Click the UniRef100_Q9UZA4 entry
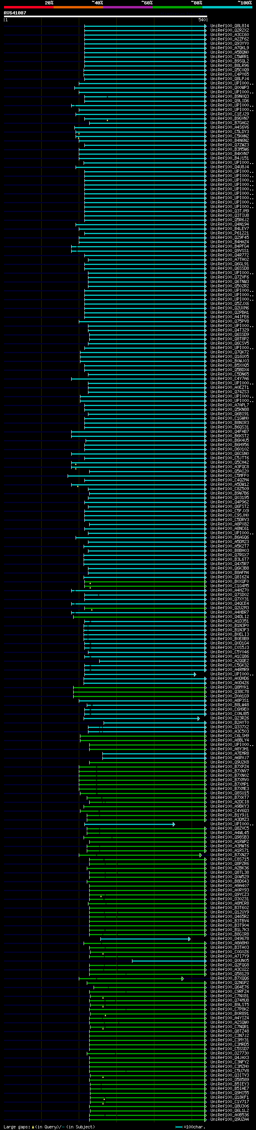Image resolution: width=256 pixels, height=1130 pixels. (229, 1120)
